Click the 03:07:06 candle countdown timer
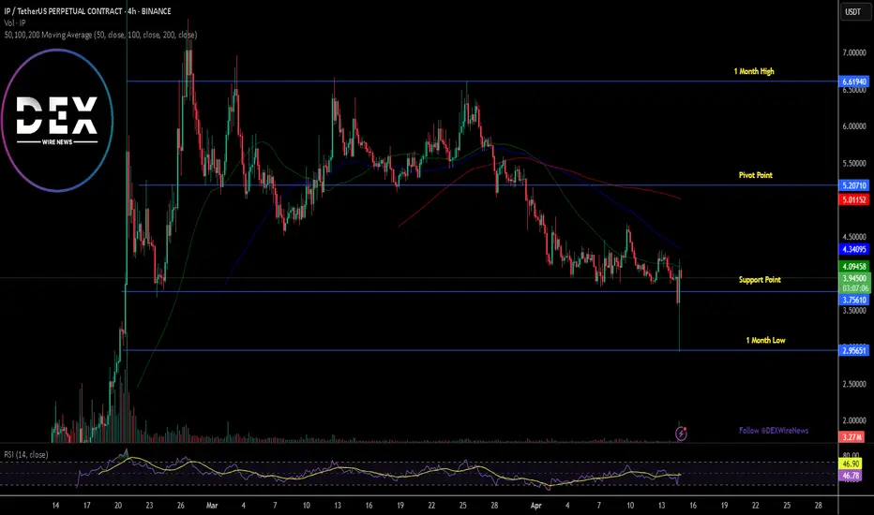The height and width of the screenshot is (515, 874). (854, 288)
